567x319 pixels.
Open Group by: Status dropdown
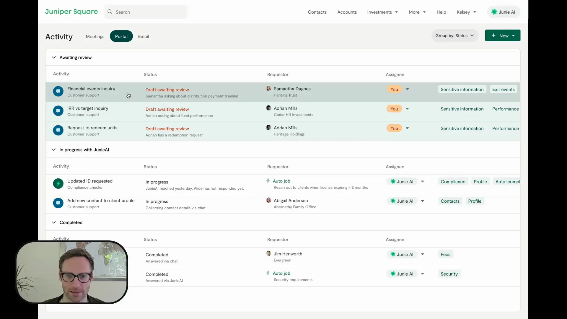pos(454,36)
